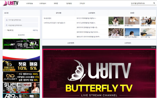Close the Butterfly TV stream overlay

click(153, 47)
